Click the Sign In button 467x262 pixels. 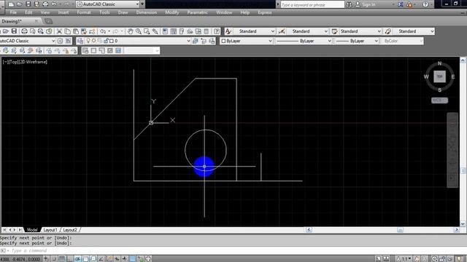(x=366, y=4)
